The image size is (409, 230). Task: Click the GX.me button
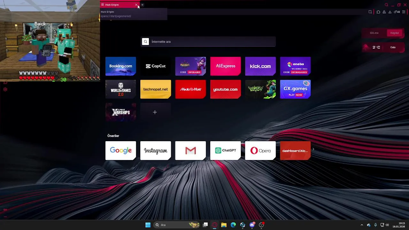374,33
